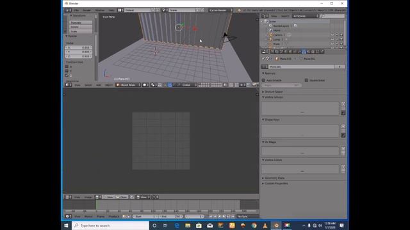Click the Translate button in tool shelf
The image size is (410, 230).
point(81,22)
